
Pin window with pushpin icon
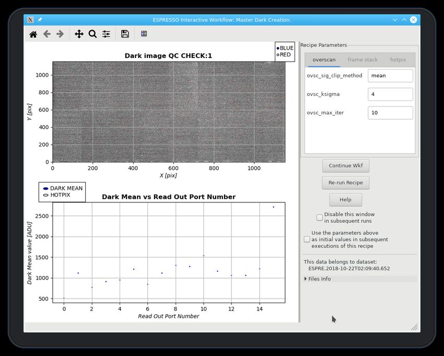40,20
